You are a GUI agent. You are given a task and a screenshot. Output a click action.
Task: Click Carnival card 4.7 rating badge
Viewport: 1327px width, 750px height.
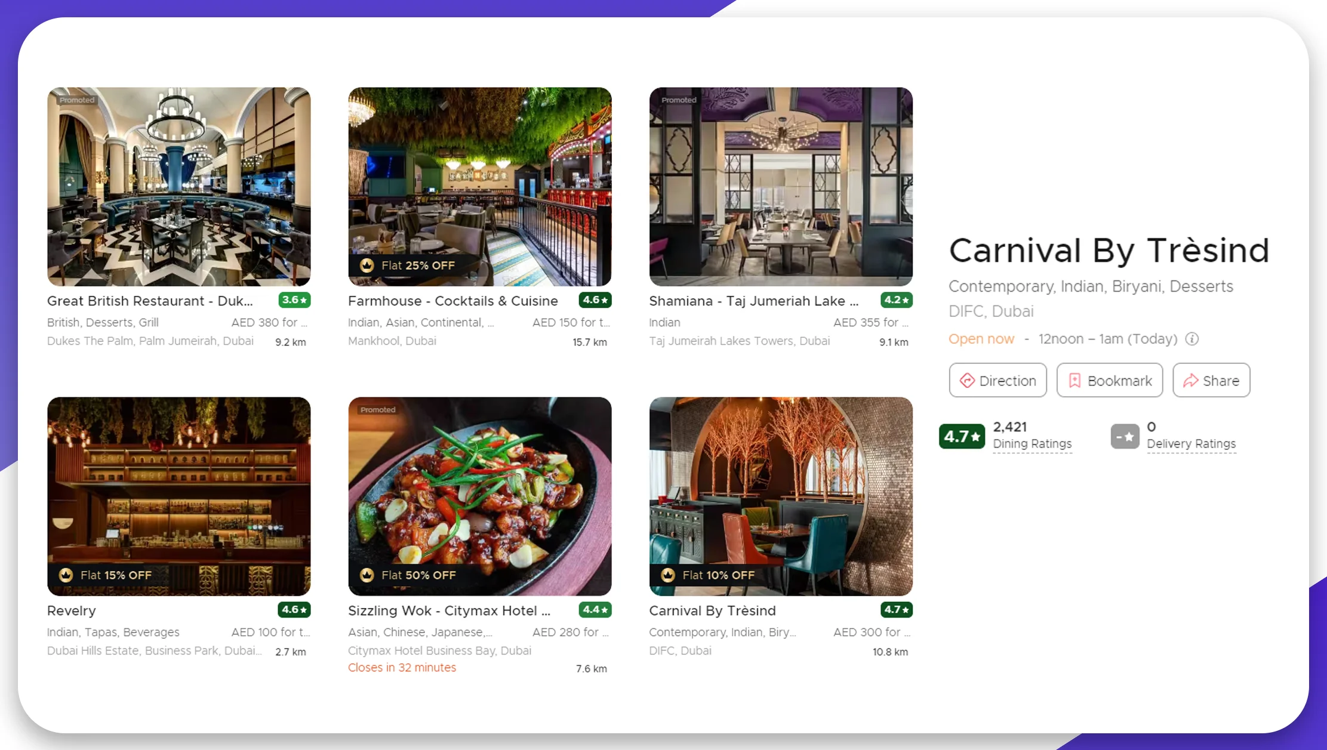point(896,610)
